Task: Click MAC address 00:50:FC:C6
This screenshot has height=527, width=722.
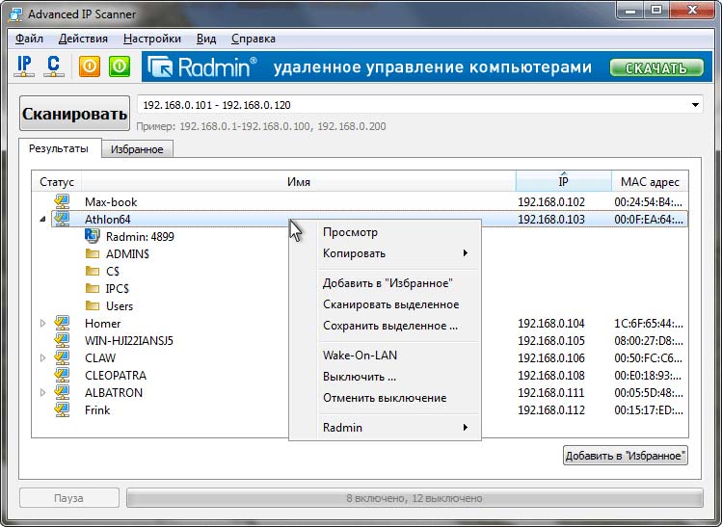Action: click(649, 358)
